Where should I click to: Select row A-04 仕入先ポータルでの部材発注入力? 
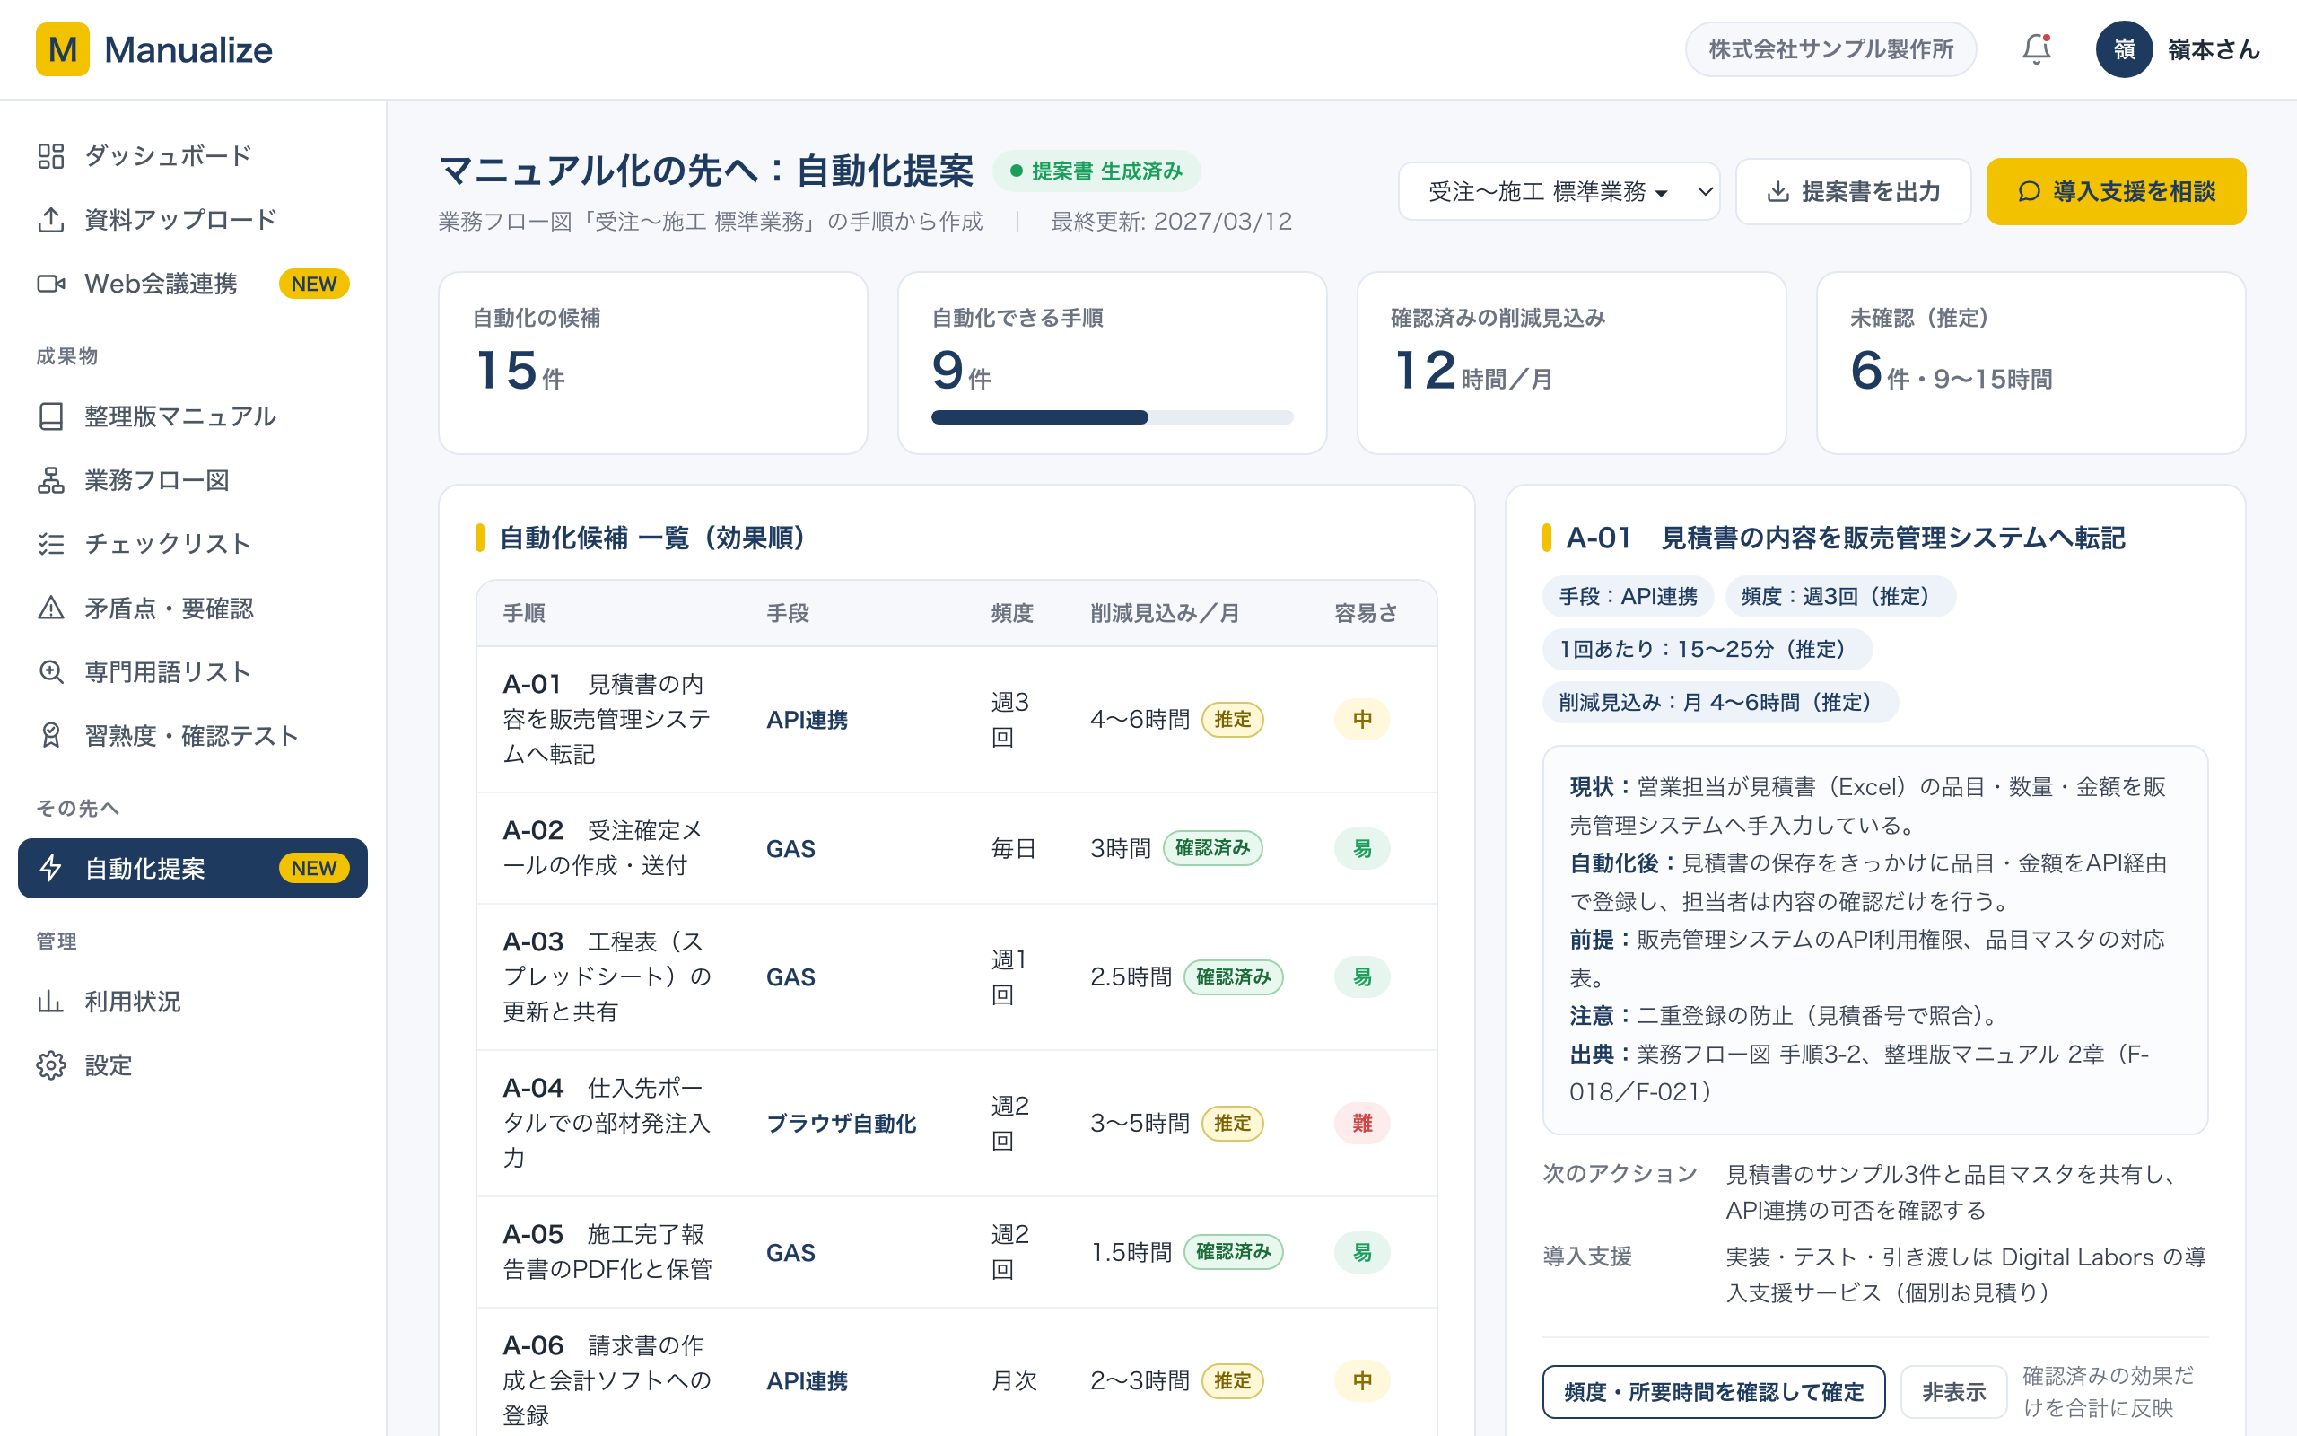[x=956, y=1123]
